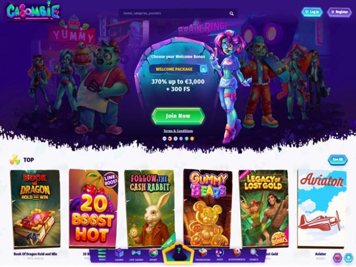Click the Log in button
This screenshot has width=356, height=267.
tap(312, 12)
